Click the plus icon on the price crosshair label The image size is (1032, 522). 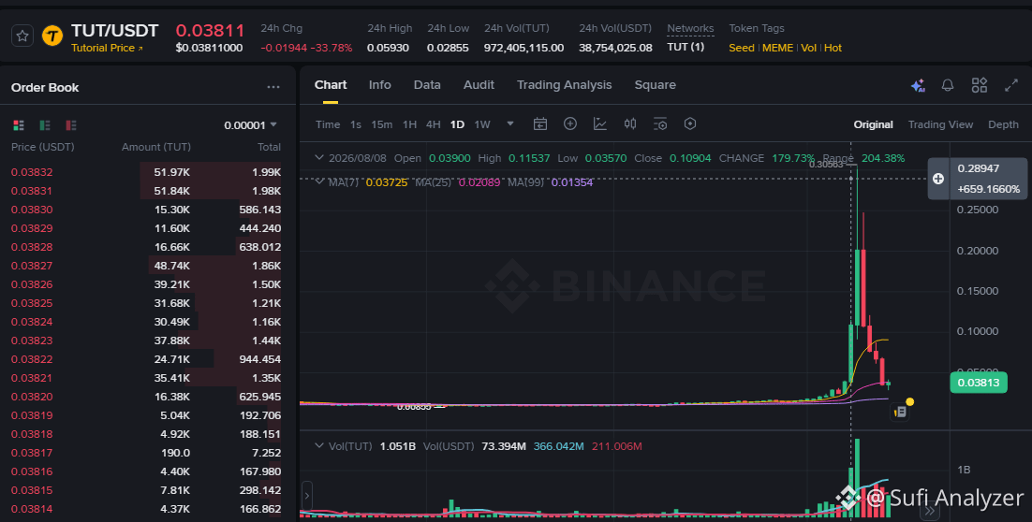pyautogui.click(x=938, y=179)
